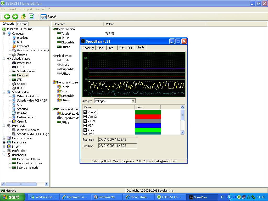Select the Rete locale tree item

19,142
